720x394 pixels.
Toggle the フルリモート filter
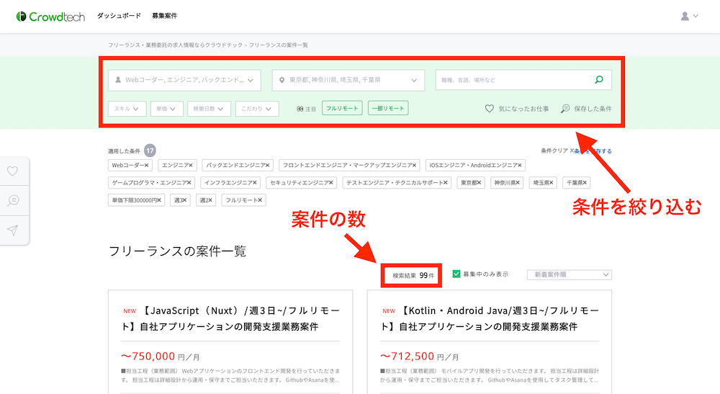[341, 109]
